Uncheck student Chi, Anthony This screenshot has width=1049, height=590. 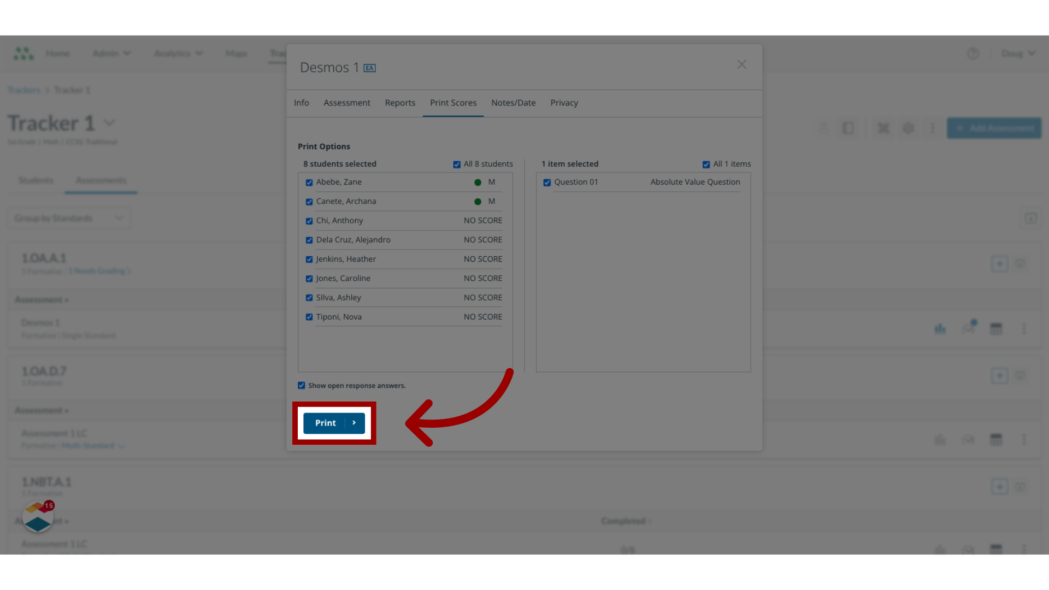[309, 221]
